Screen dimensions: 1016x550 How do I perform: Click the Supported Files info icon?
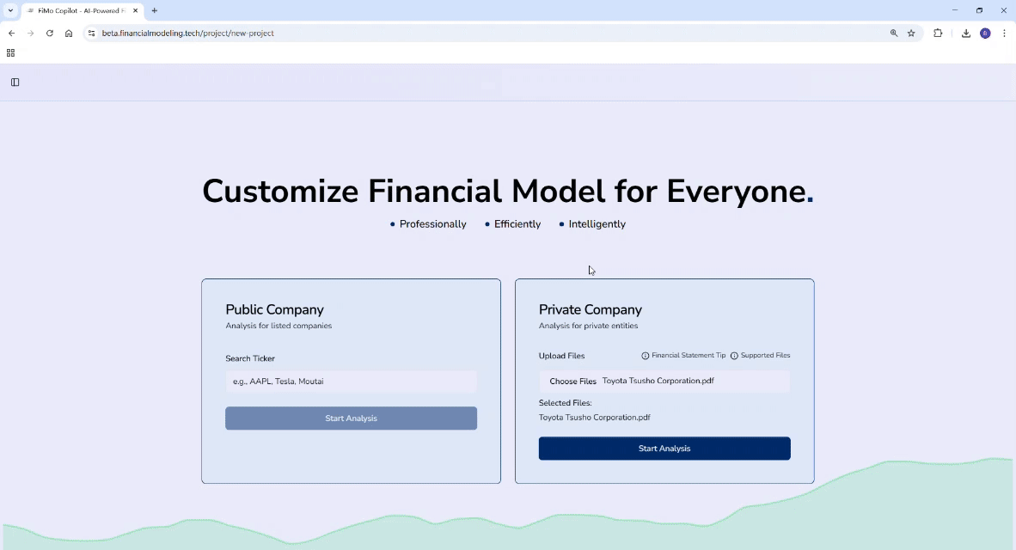coord(735,355)
